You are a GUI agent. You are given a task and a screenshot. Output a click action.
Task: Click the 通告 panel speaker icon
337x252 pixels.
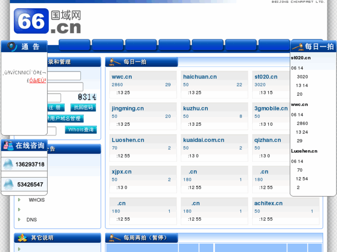[x=12, y=46]
